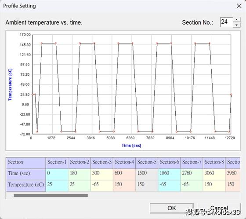This screenshot has width=246, height=219.
Task: Close the Profile Setting dialog
Action: tap(239, 6)
